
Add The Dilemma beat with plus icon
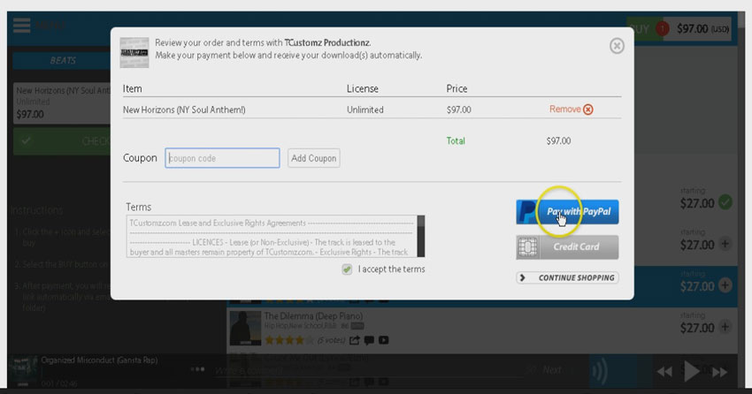coord(725,328)
